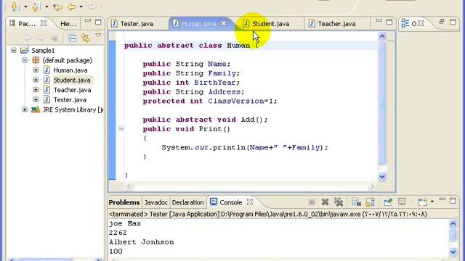This screenshot has height=261, width=465.
Task: Click editor horizontal scroll left arrow
Action: coord(129,186)
